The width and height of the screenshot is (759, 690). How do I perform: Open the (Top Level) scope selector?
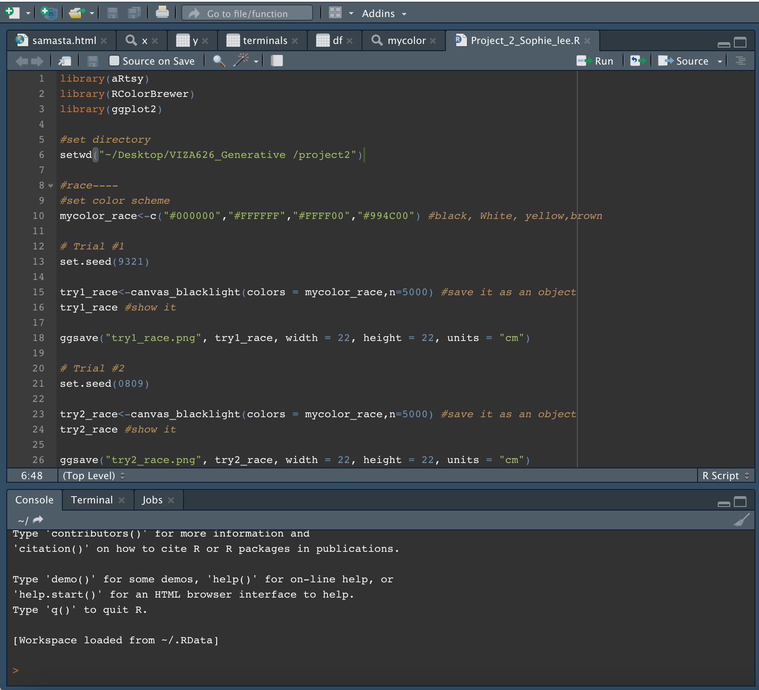tap(94, 476)
